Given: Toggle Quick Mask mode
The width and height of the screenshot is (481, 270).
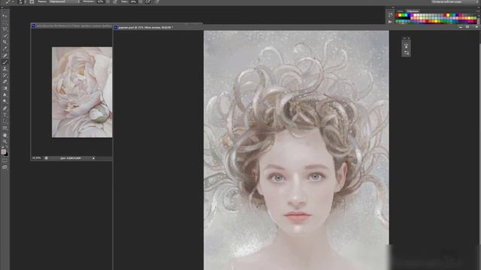Looking at the screenshot, I should pos(5,160).
